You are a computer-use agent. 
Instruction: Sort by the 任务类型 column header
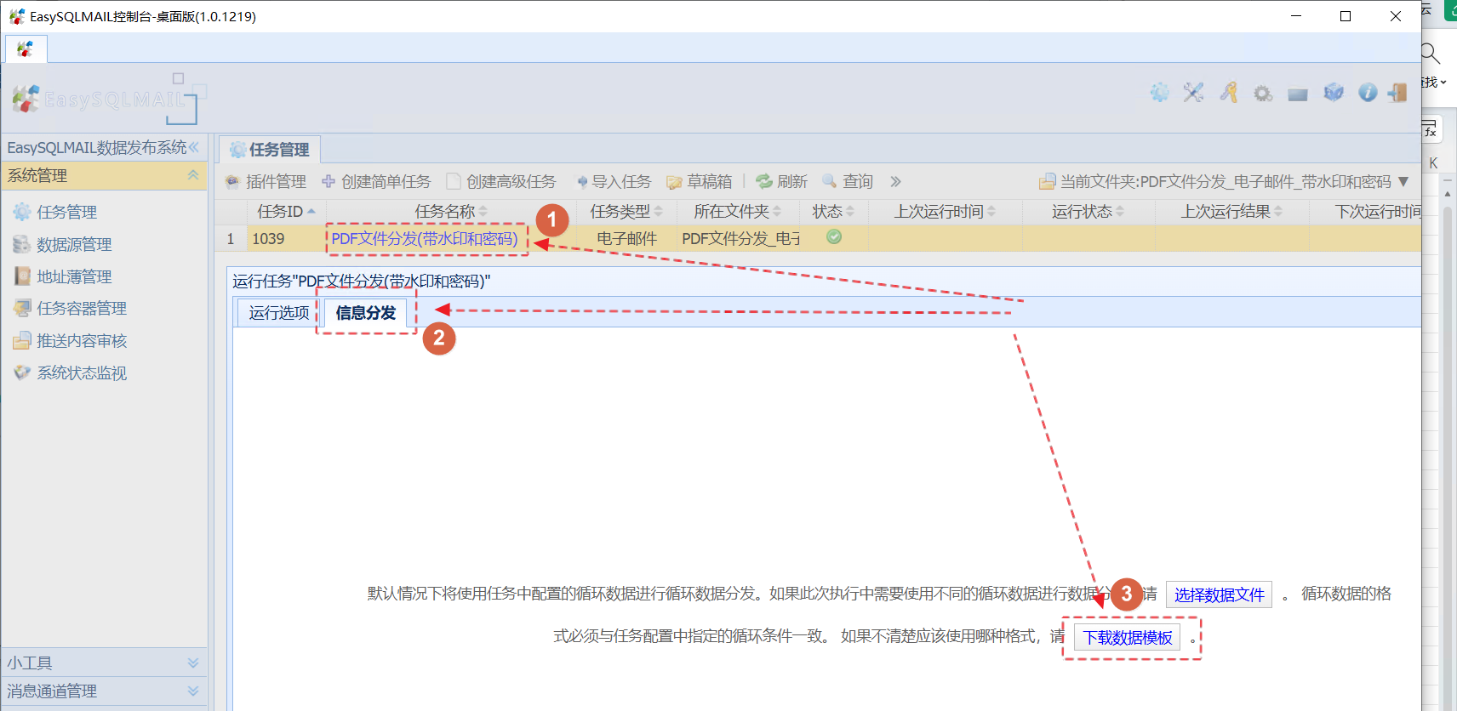(x=626, y=211)
